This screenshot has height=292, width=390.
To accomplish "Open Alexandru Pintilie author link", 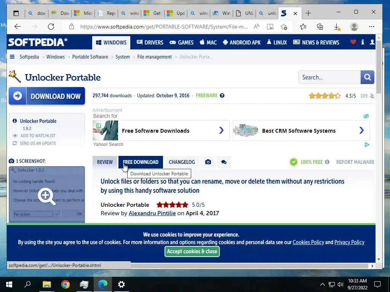I will 152,213.
